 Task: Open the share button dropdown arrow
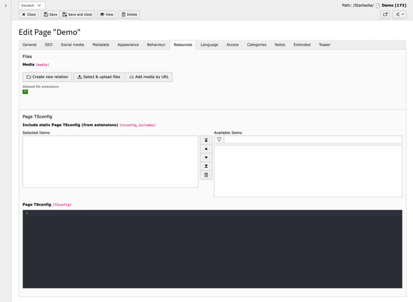(402, 14)
